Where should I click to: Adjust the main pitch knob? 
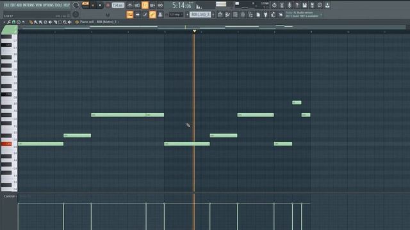[76, 14]
